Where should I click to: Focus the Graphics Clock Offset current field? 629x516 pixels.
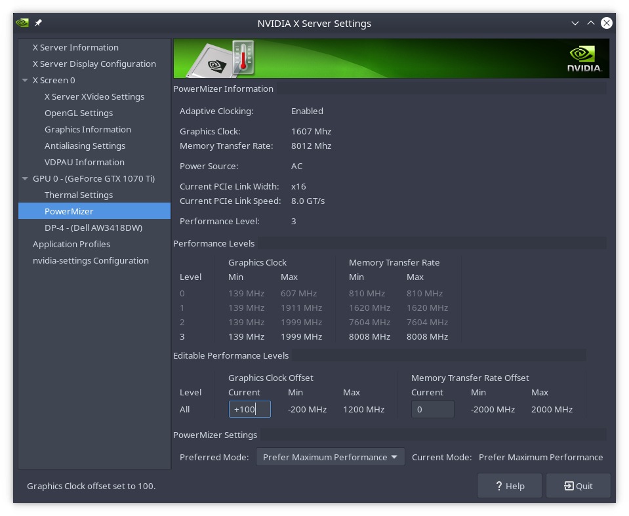click(x=249, y=409)
